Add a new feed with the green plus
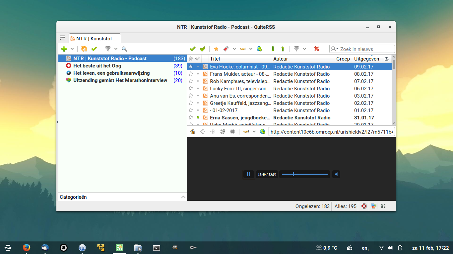The image size is (453, 254). (64, 49)
